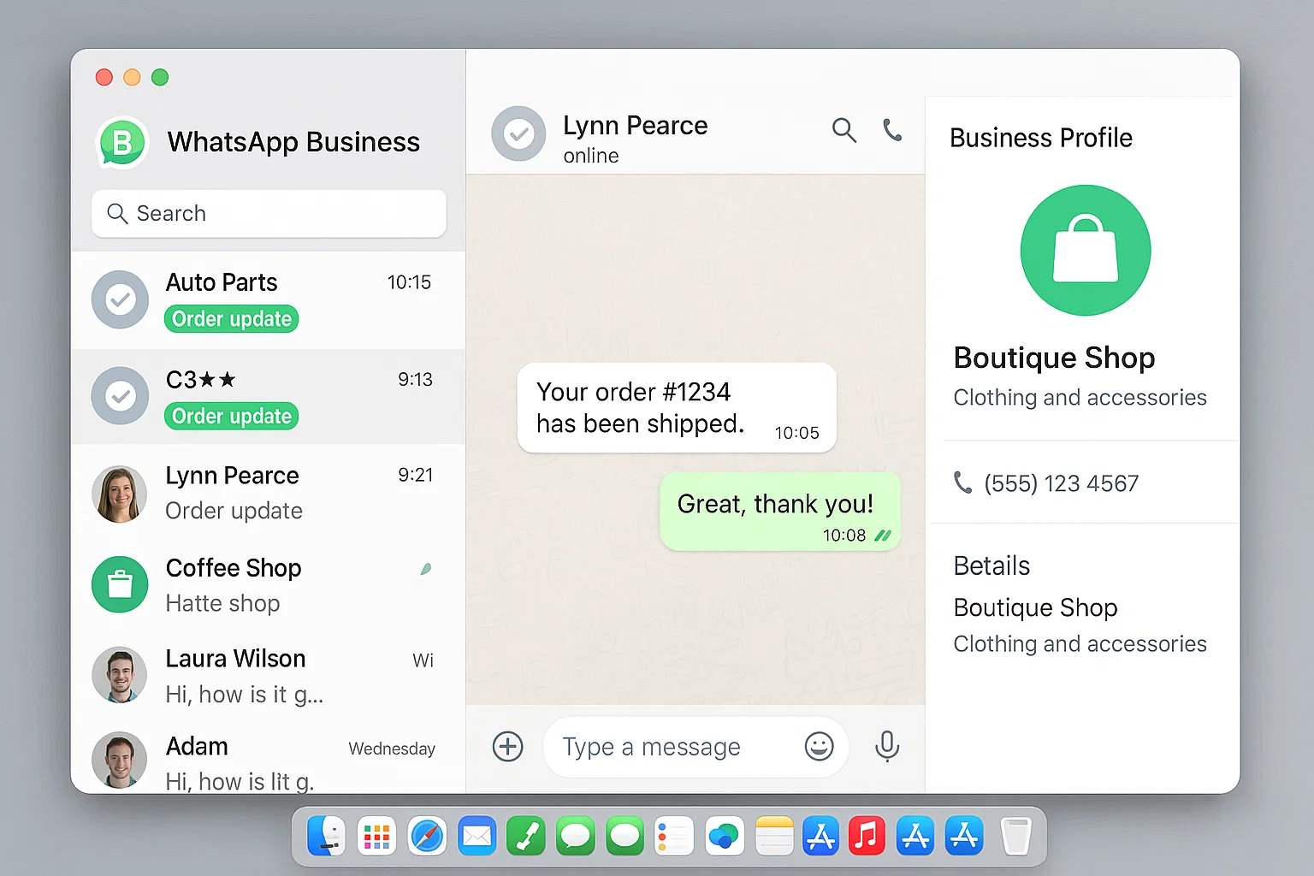Search within the Lynn Pearce conversation

point(843,130)
